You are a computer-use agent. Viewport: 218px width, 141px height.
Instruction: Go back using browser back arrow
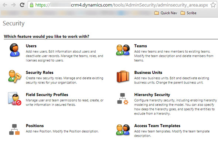coord(5,5)
